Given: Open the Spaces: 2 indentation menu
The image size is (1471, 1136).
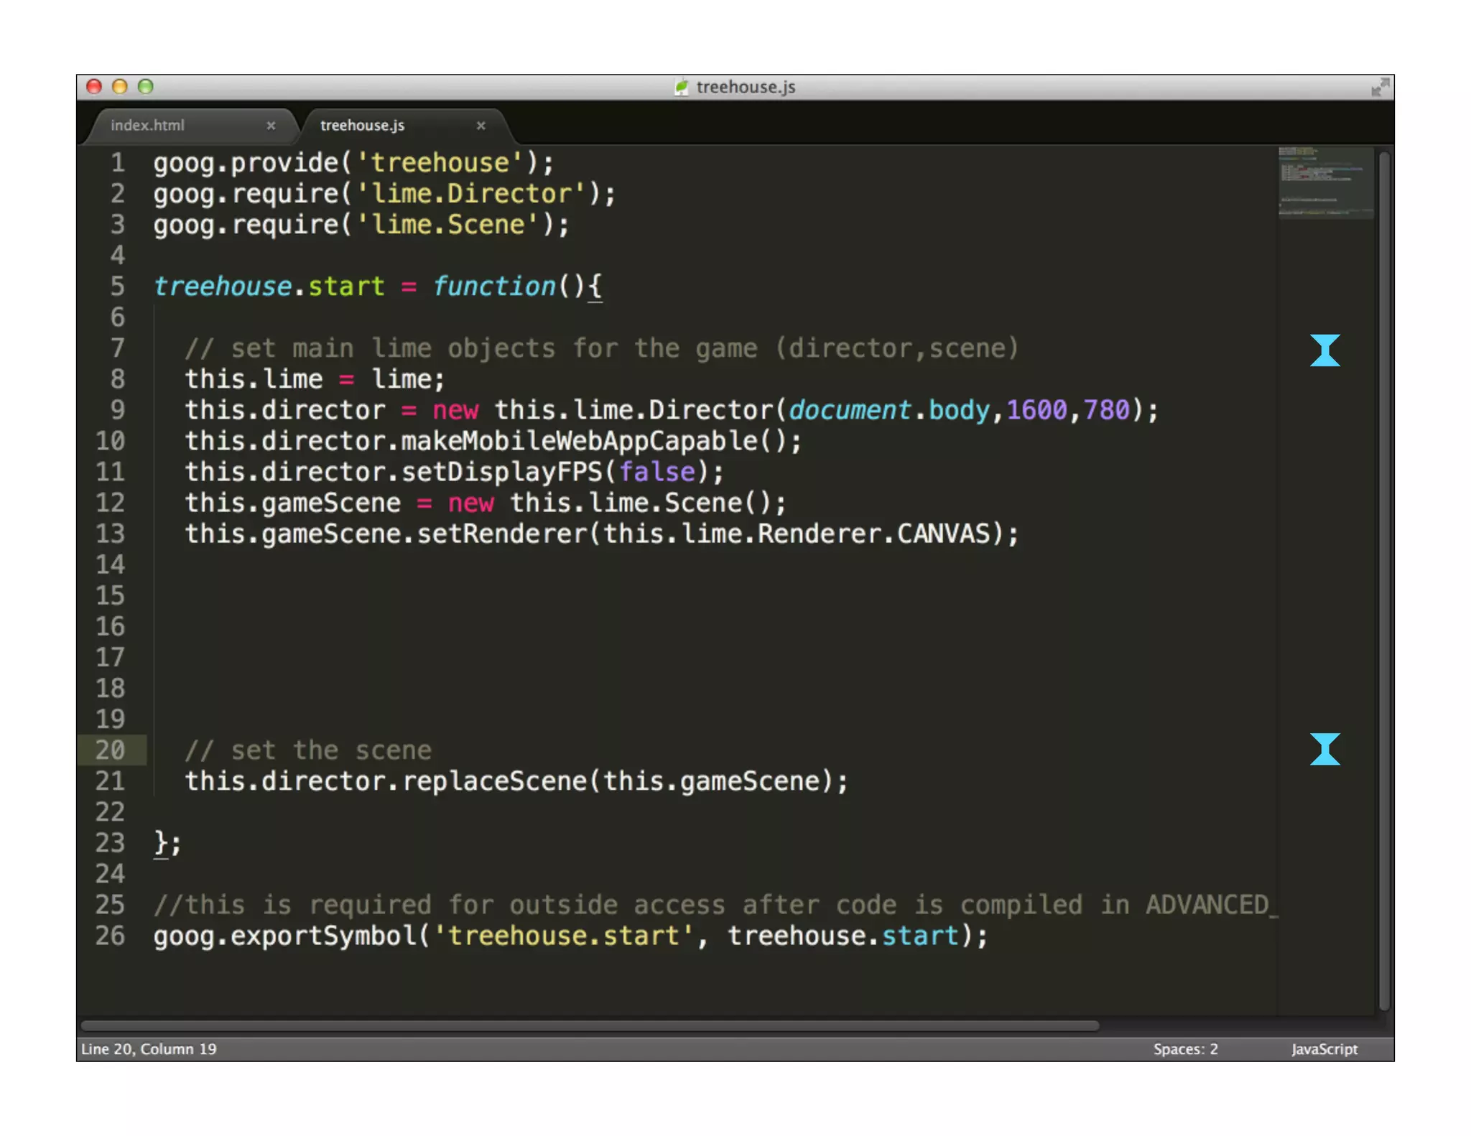Looking at the screenshot, I should click(1185, 1049).
